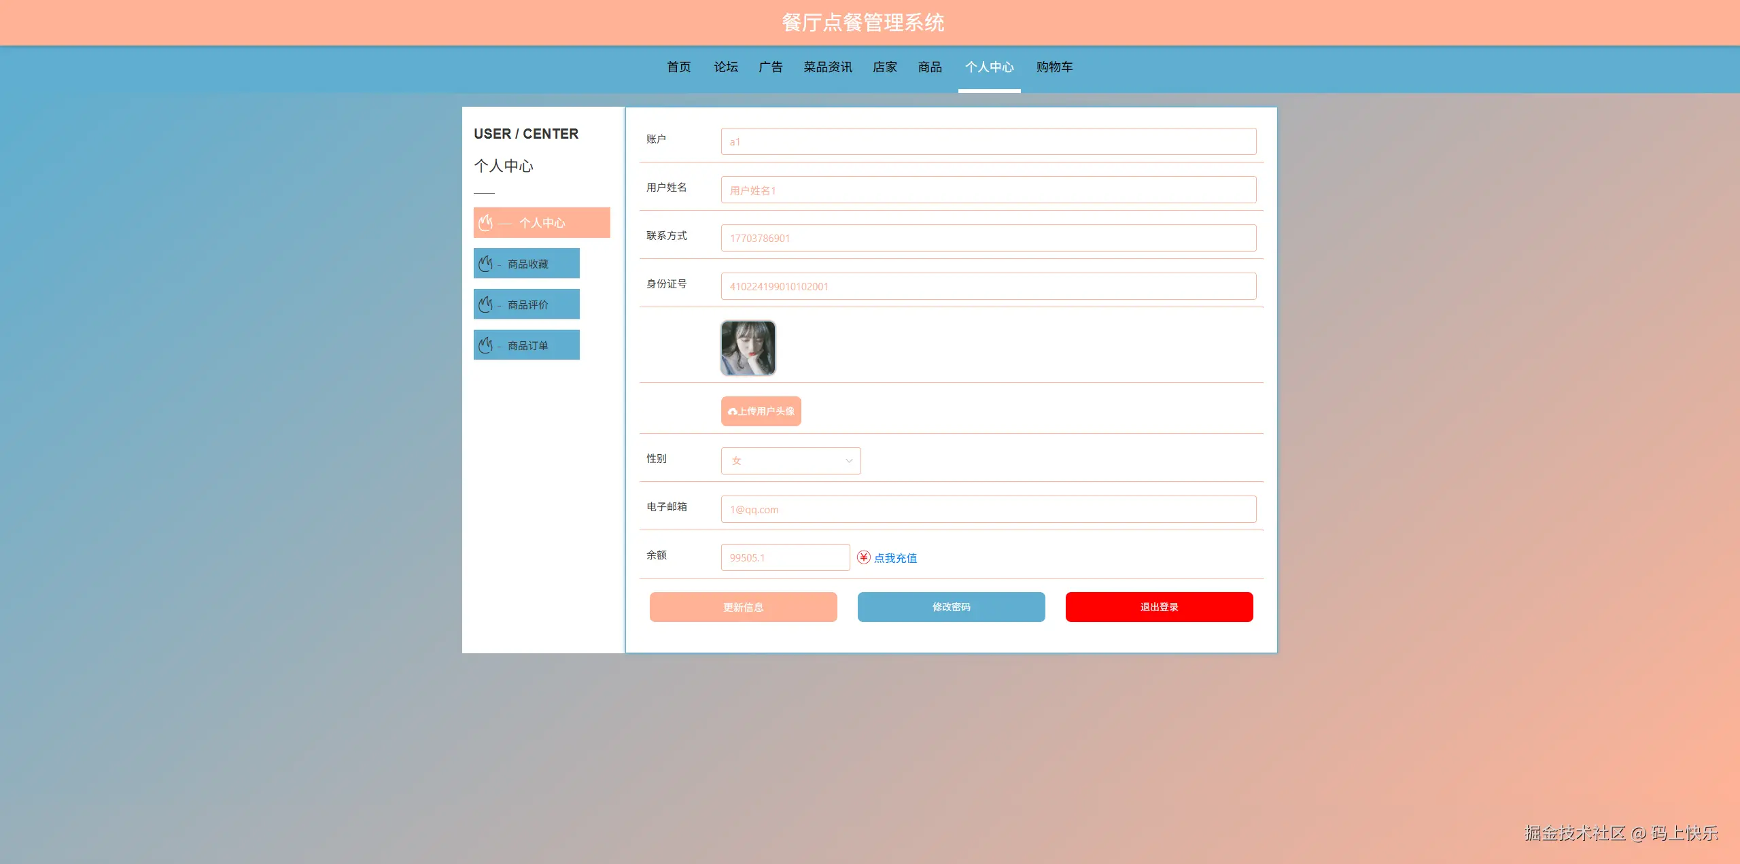Click the flame icon next to 商品订单
The image size is (1740, 864).
pos(486,345)
